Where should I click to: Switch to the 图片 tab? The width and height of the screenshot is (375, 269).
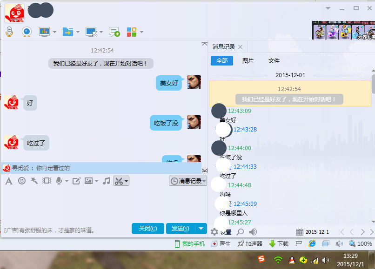[248, 60]
